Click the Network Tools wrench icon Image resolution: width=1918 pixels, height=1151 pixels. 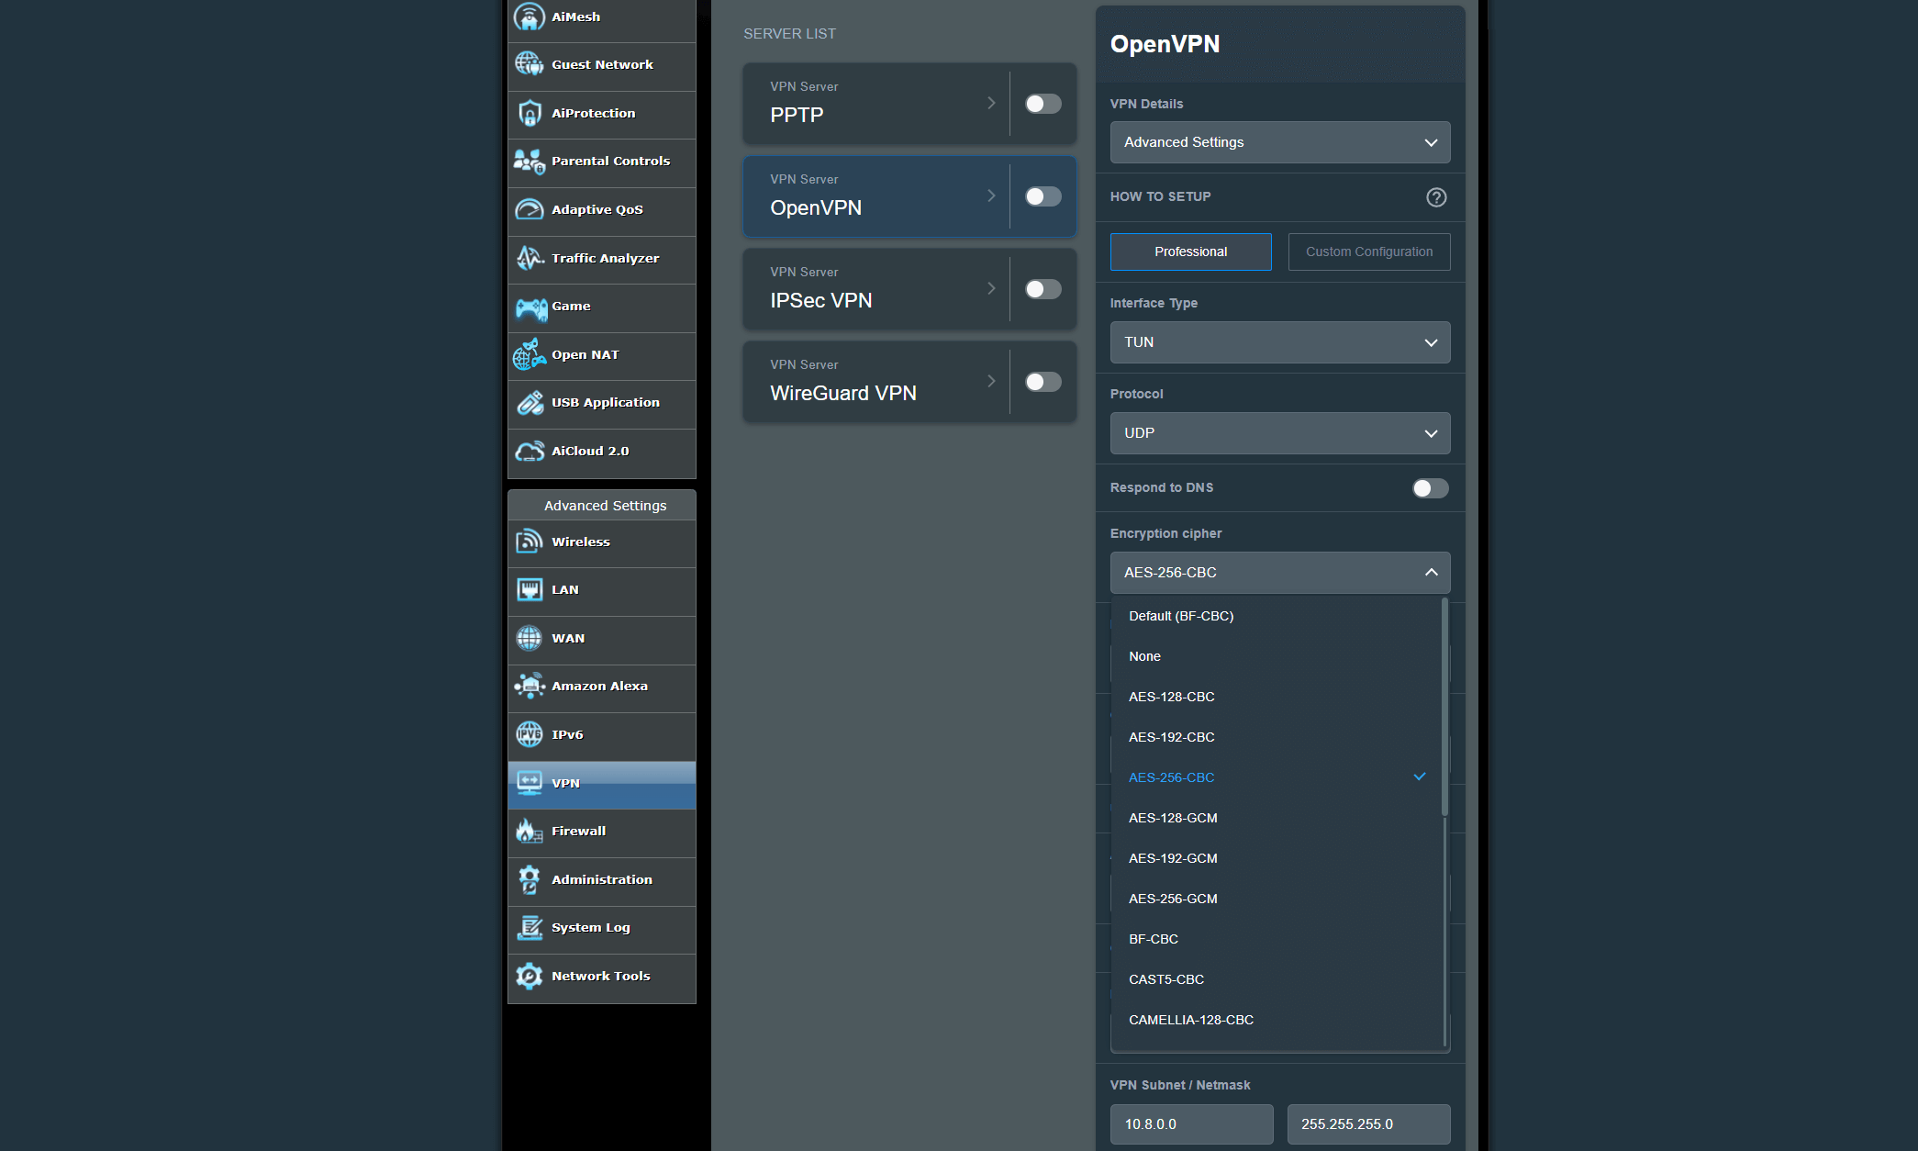530,976
